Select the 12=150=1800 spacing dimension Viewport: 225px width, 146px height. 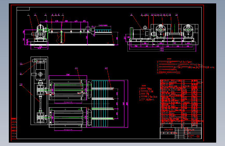click(x=103, y=25)
